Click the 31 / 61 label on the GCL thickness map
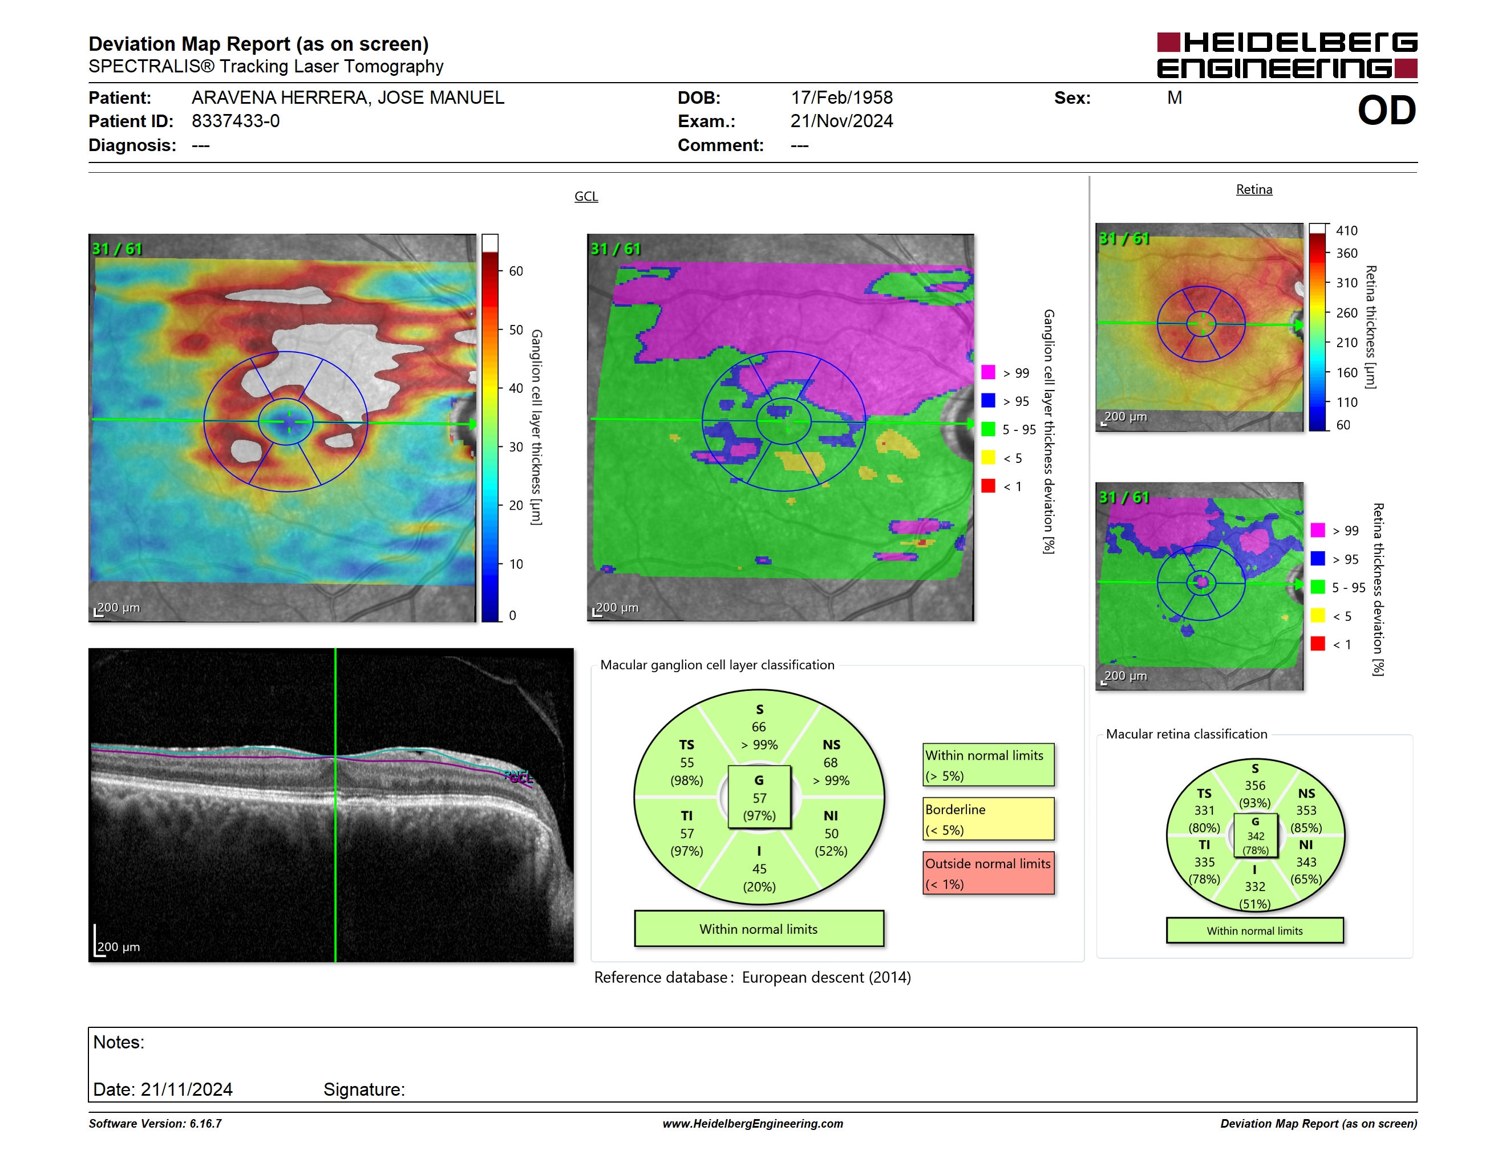The image size is (1506, 1163). pos(117,249)
